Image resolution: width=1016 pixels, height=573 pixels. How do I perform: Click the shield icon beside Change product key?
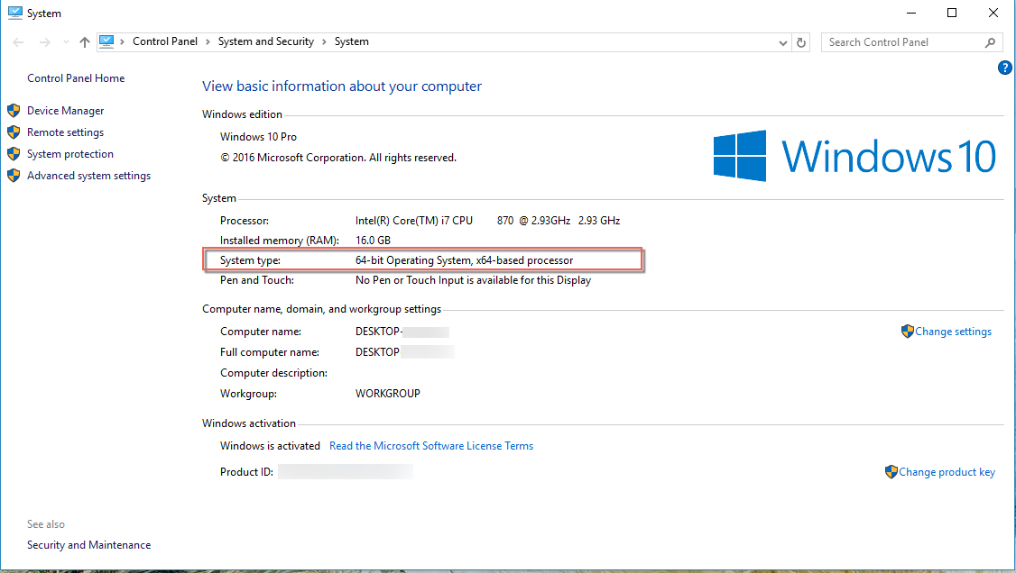point(891,472)
